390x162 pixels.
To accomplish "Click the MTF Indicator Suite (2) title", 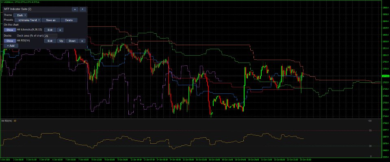I will (18, 9).
